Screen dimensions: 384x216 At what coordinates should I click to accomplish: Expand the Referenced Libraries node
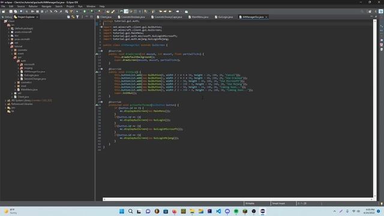click(6, 104)
